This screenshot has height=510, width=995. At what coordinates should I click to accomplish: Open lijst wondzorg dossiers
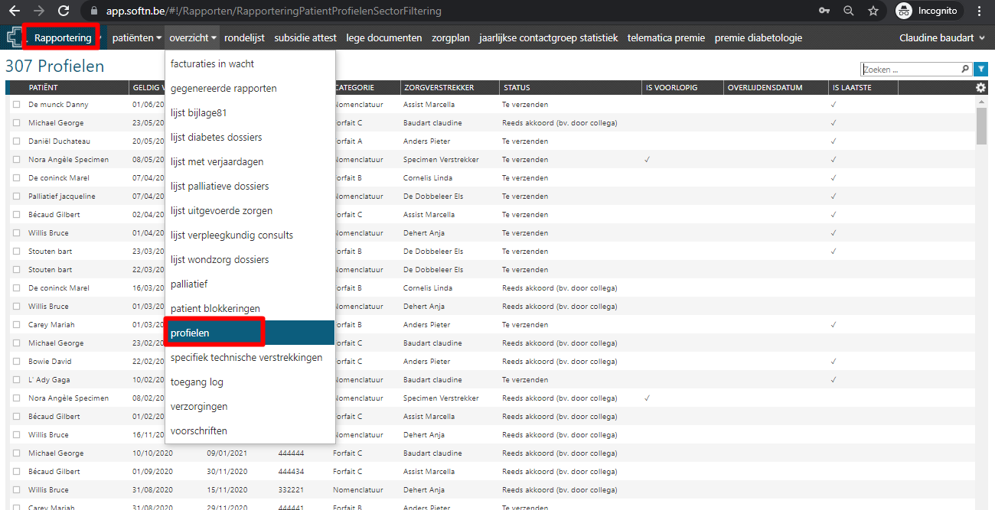(250, 259)
